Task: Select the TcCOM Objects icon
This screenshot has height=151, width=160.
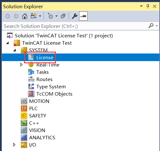Action: coord(31,94)
